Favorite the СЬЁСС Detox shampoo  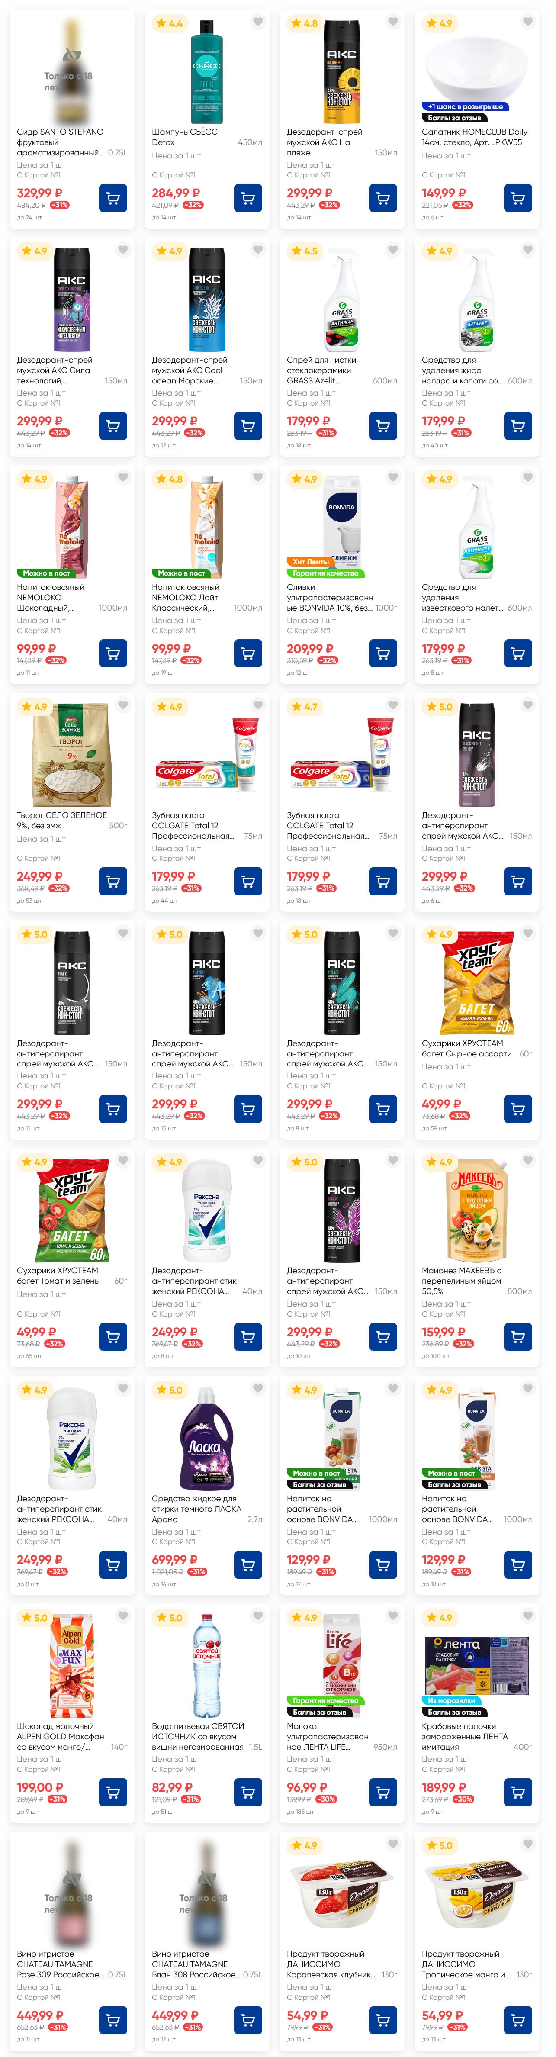pos(258,23)
